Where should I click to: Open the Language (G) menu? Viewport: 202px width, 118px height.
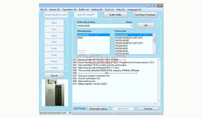tap(134, 10)
